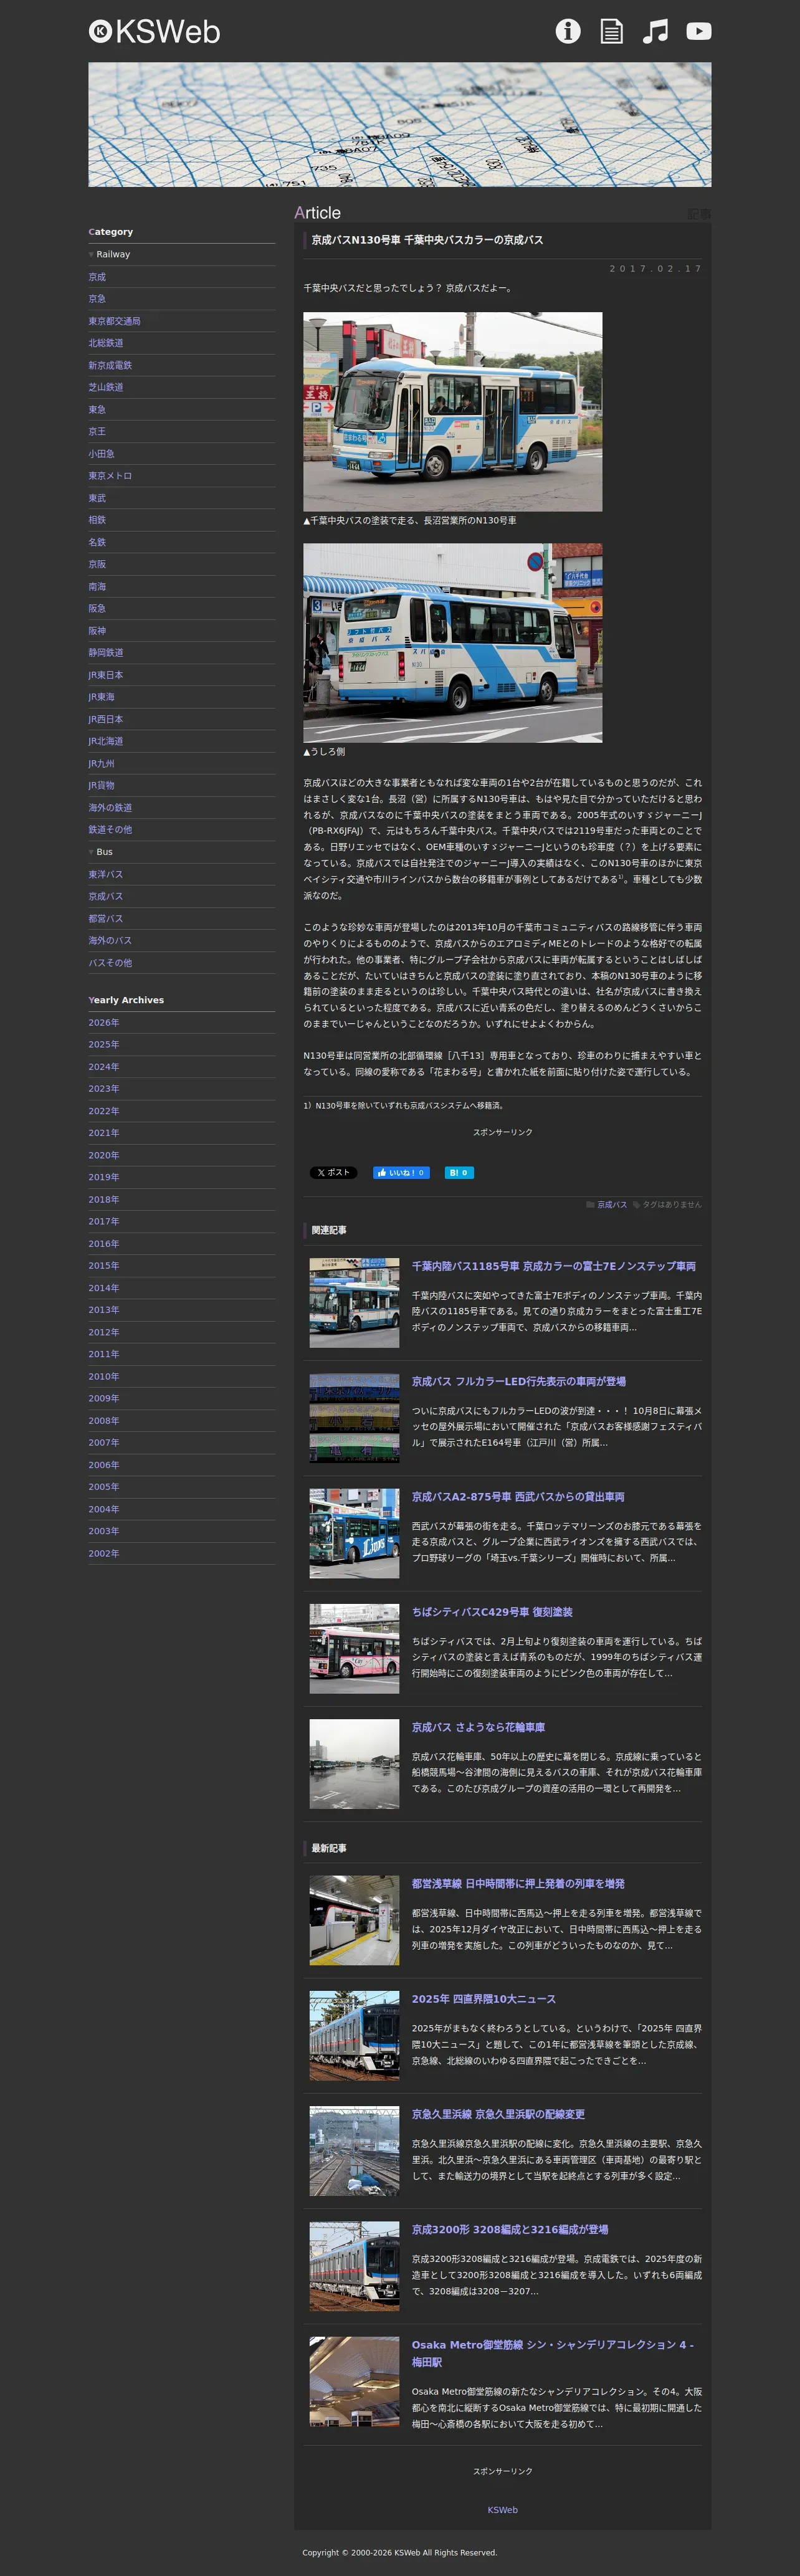Open the 京成 category link
This screenshot has width=800, height=2576.
coord(97,277)
